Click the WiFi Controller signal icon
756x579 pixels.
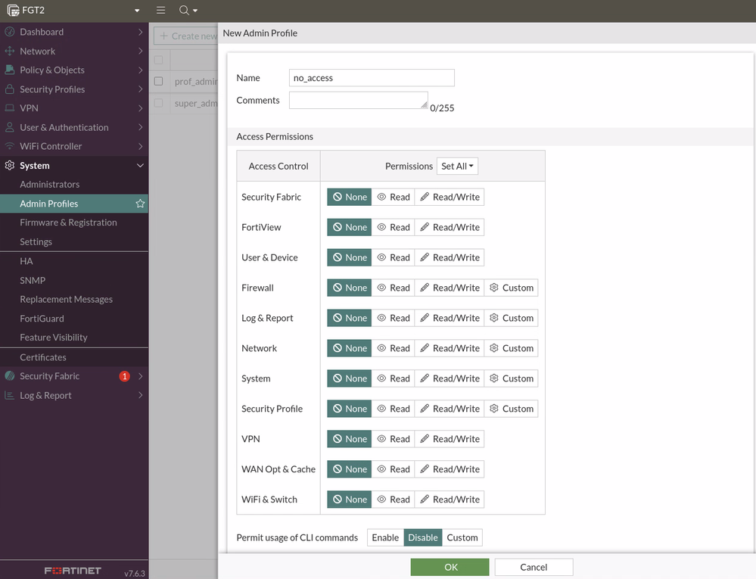[x=10, y=146]
